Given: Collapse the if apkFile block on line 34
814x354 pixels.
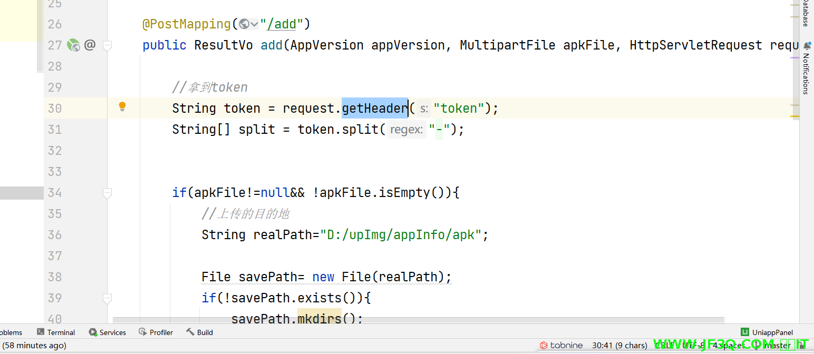Looking at the screenshot, I should [107, 193].
